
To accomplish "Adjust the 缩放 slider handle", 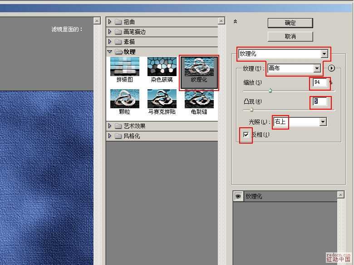I will [x=270, y=91].
